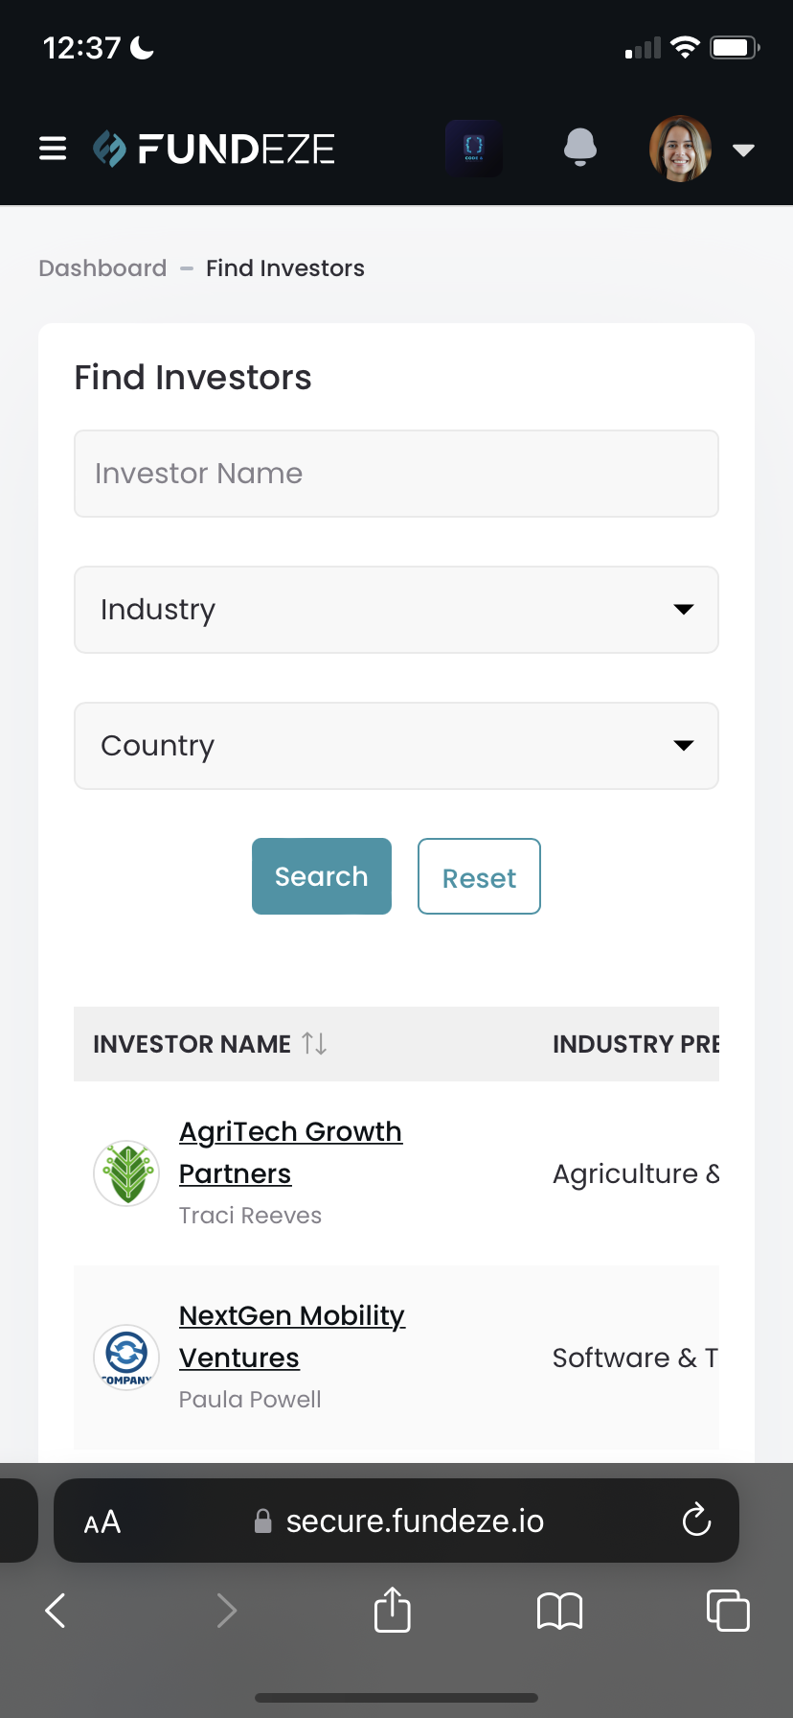
Task: Click the Reset button
Action: [479, 876]
